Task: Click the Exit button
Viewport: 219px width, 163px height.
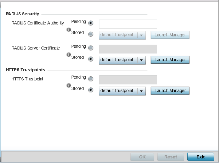Action: click(201, 157)
